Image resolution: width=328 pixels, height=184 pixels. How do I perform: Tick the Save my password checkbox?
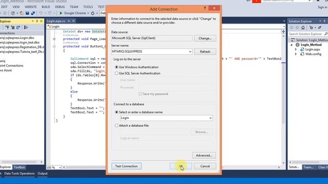pyautogui.click(x=140, y=94)
